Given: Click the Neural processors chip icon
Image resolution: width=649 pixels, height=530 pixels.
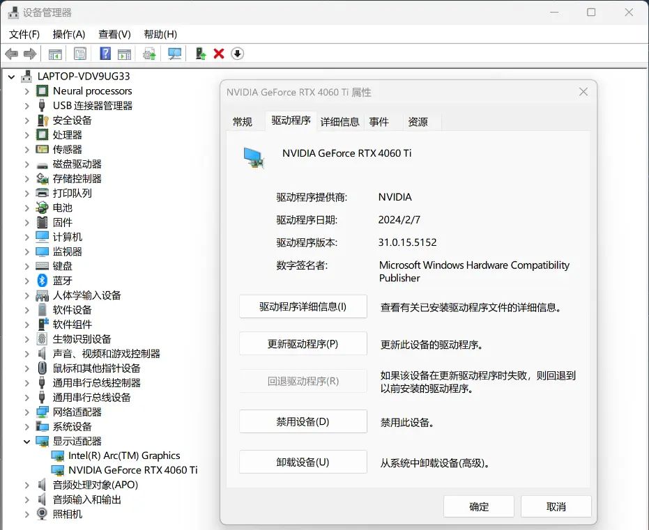Looking at the screenshot, I should (x=43, y=91).
